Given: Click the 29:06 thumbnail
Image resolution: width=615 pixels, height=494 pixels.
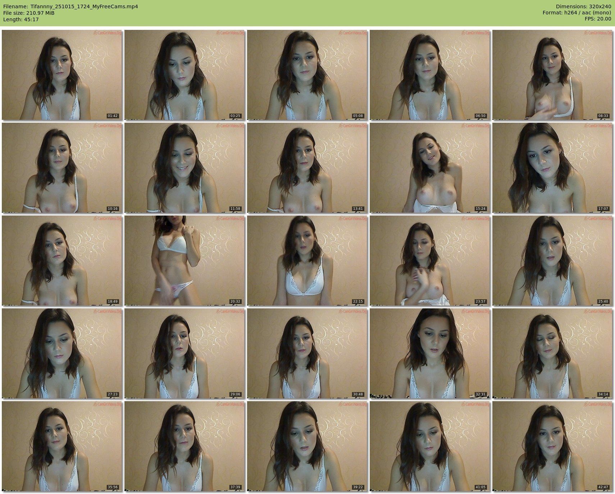Looking at the screenshot, I should coord(184,353).
